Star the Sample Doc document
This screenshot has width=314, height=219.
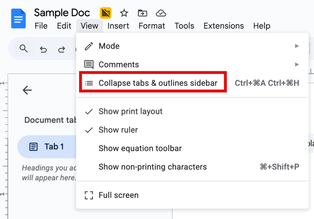pyautogui.click(x=124, y=13)
